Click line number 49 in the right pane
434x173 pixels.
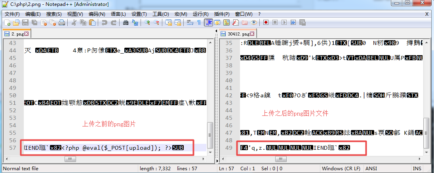229,148
